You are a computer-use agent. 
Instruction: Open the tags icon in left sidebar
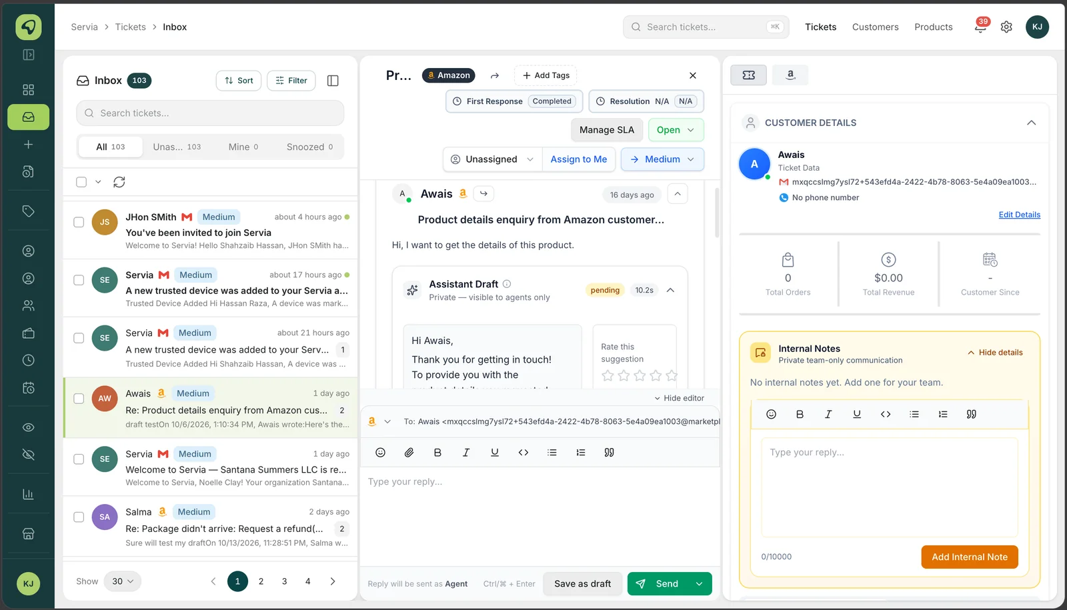tap(28, 211)
